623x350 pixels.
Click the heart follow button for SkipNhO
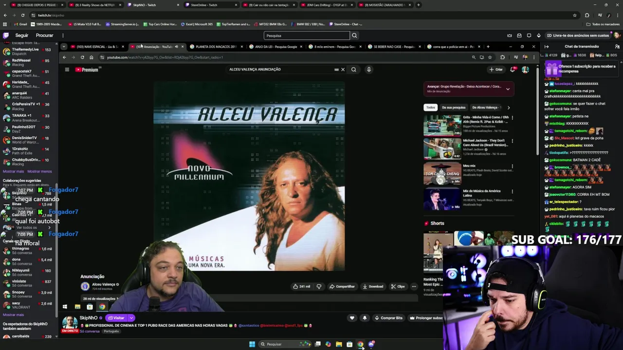352,318
